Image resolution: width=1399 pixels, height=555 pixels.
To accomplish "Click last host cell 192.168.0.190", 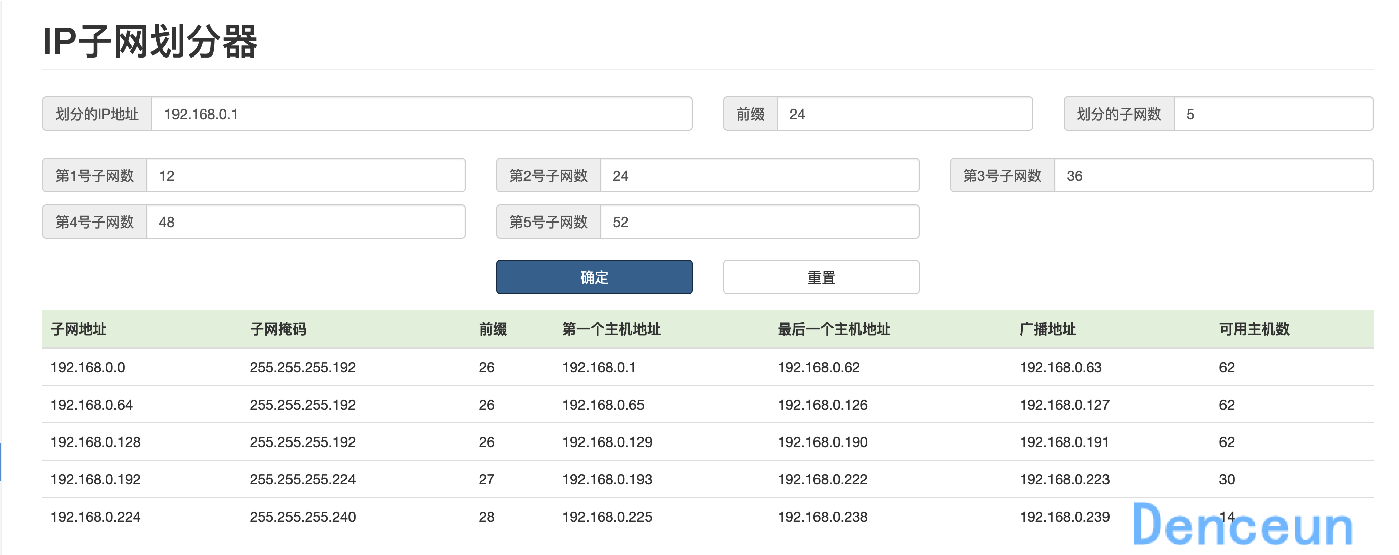I will pos(823,442).
